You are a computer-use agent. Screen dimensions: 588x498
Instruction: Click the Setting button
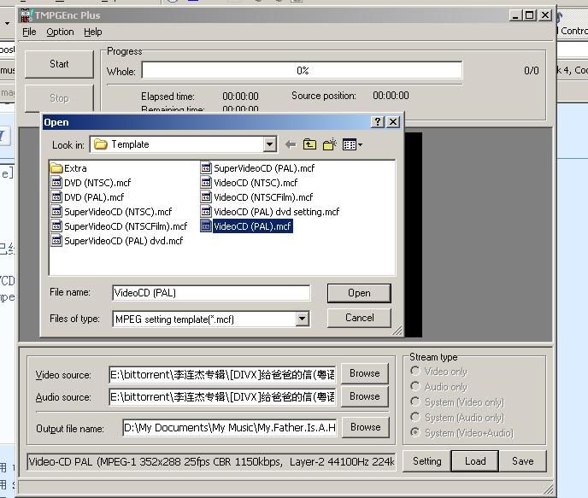[426, 461]
